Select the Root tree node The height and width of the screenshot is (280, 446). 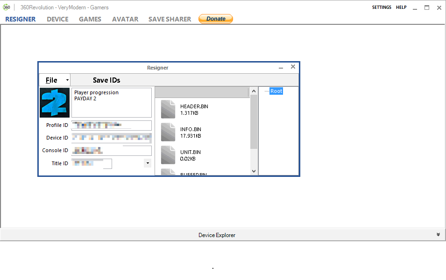point(276,91)
